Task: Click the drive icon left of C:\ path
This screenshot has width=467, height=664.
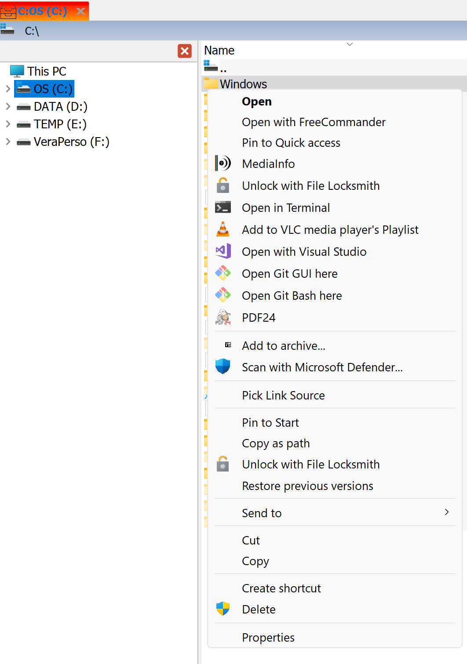Action: click(x=7, y=29)
